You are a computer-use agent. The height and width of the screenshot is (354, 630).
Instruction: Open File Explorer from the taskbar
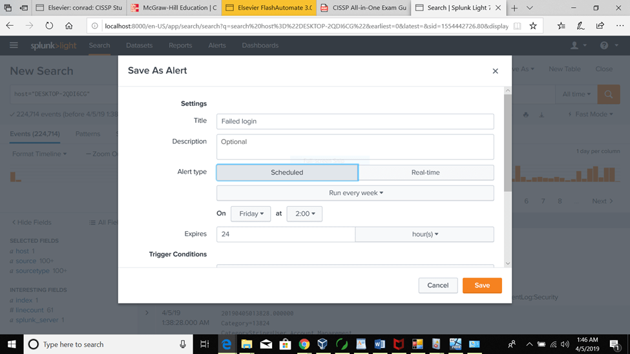tap(246, 344)
